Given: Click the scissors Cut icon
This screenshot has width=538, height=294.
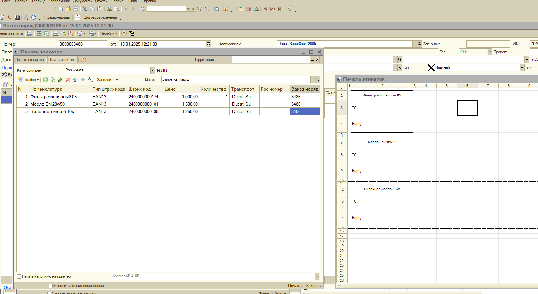Looking at the screenshot, I should [x=85, y=9].
